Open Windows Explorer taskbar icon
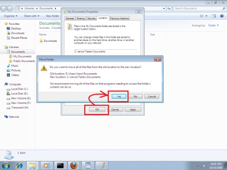This screenshot has width=227, height=170. pos(33,166)
